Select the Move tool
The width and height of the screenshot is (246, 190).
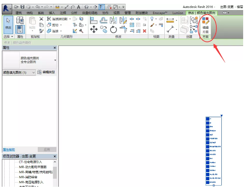[94, 29]
